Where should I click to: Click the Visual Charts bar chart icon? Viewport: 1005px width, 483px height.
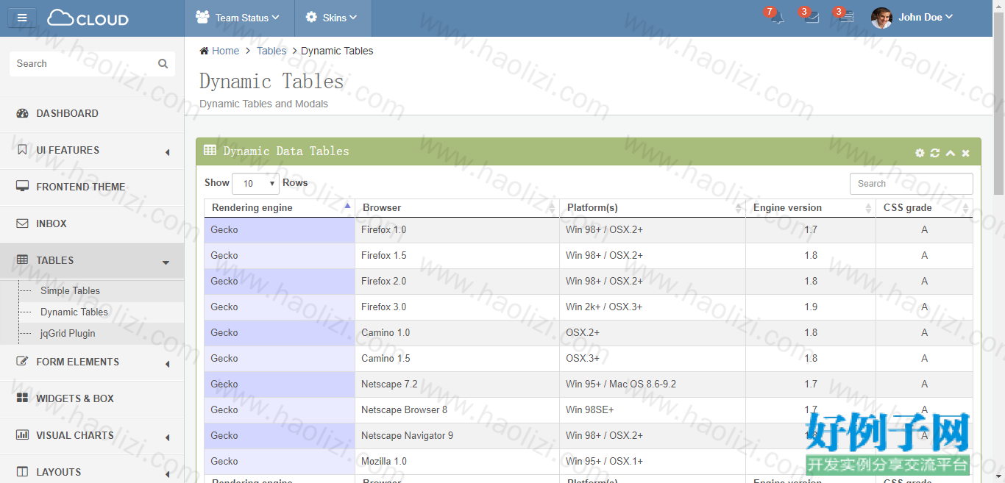click(x=22, y=435)
